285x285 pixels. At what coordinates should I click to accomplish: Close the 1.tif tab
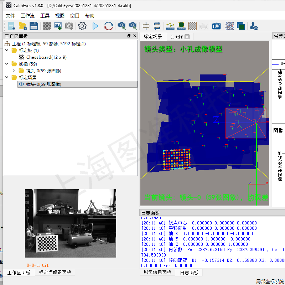187,37
